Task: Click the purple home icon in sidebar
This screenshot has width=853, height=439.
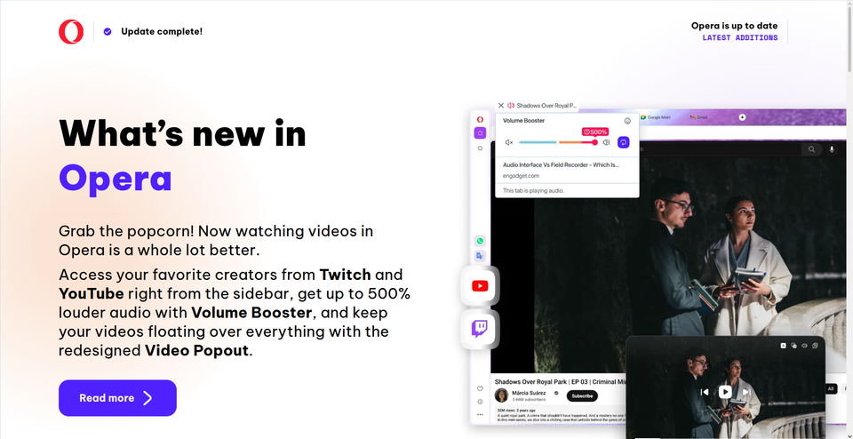Action: (x=480, y=133)
